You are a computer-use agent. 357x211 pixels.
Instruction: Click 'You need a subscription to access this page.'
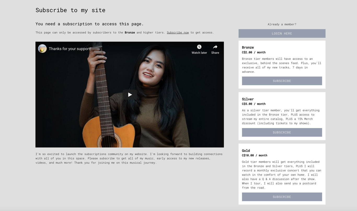tap(90, 24)
